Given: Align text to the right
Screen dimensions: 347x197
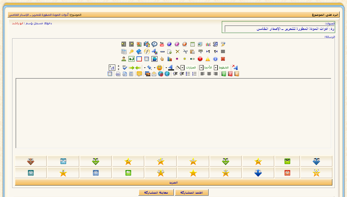Looking at the screenshot, I should pos(216,74).
